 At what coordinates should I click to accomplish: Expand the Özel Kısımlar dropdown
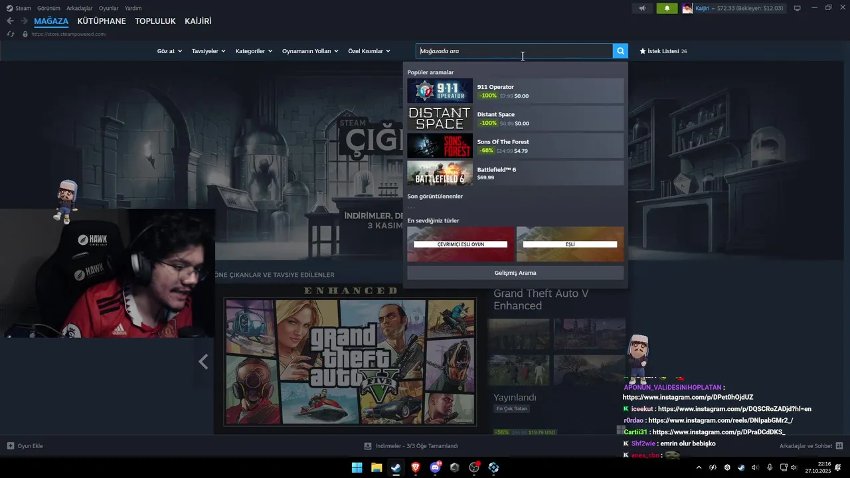pyautogui.click(x=369, y=51)
